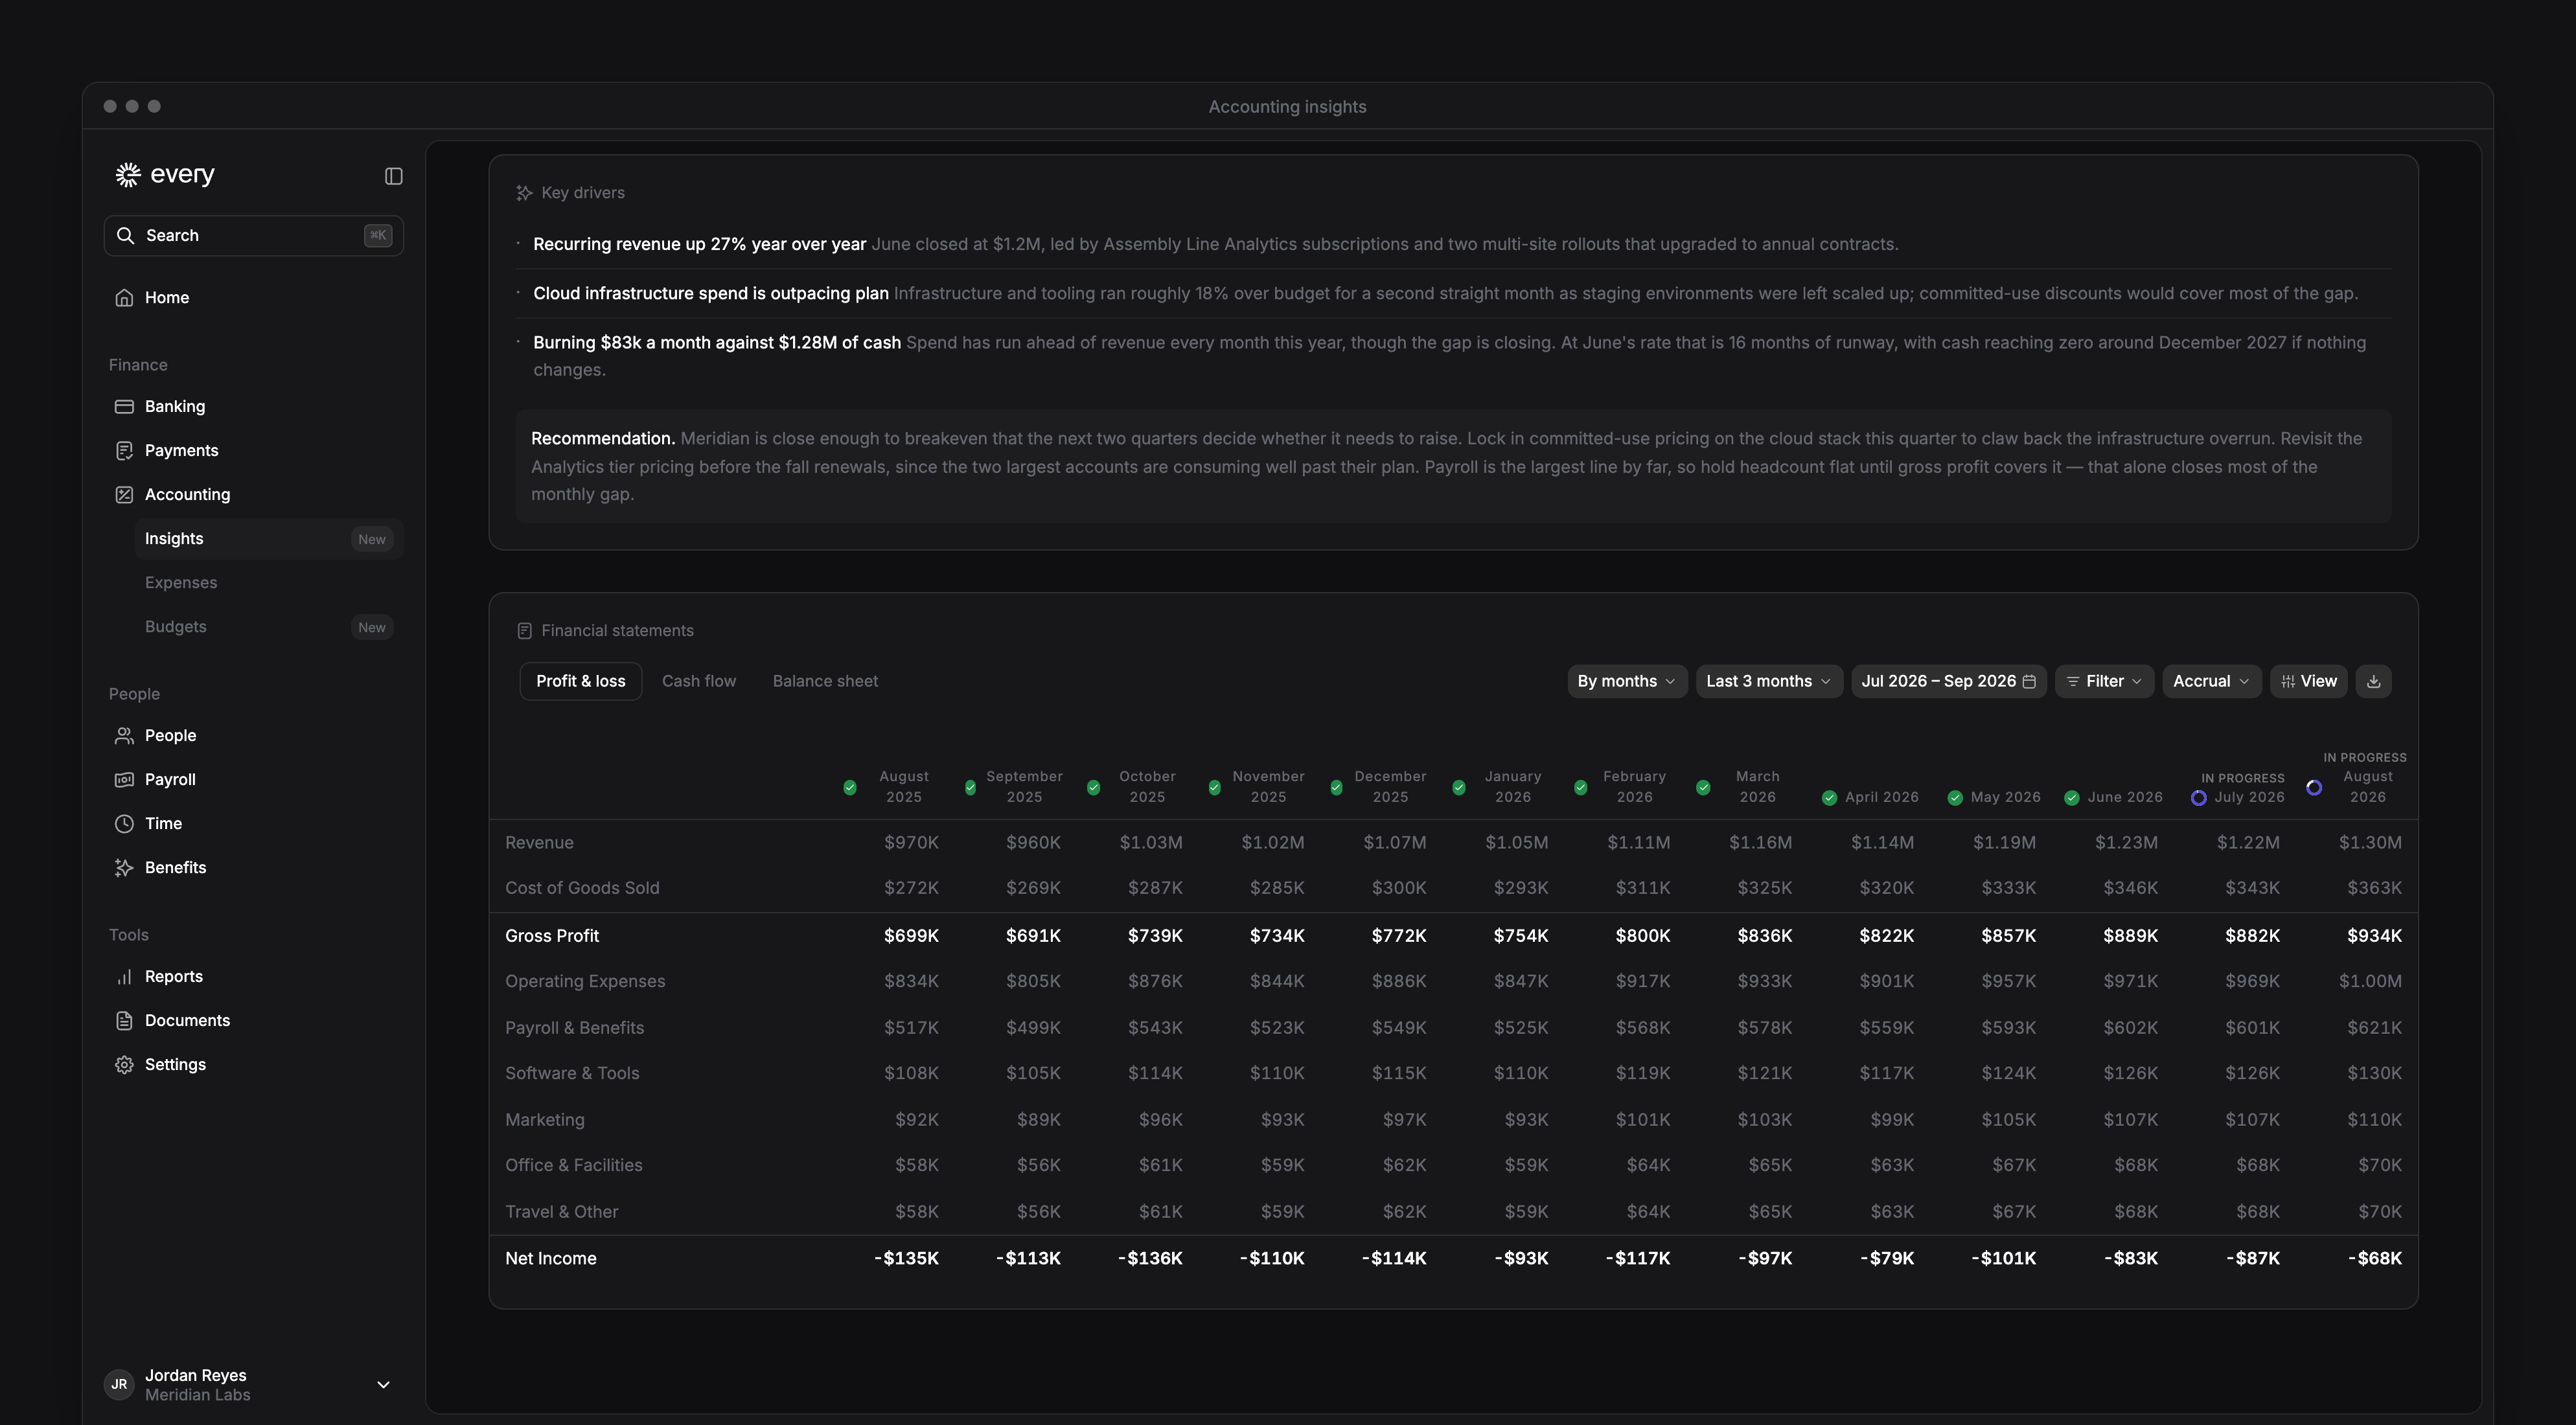Open the Time tracking page

point(254,824)
